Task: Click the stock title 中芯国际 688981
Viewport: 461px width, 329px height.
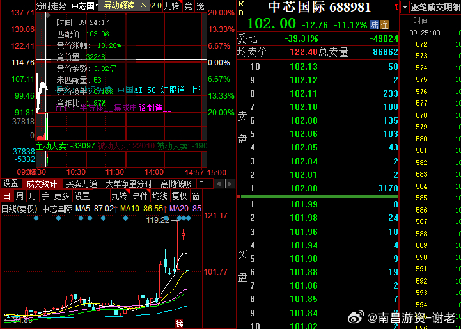Action: point(319,7)
